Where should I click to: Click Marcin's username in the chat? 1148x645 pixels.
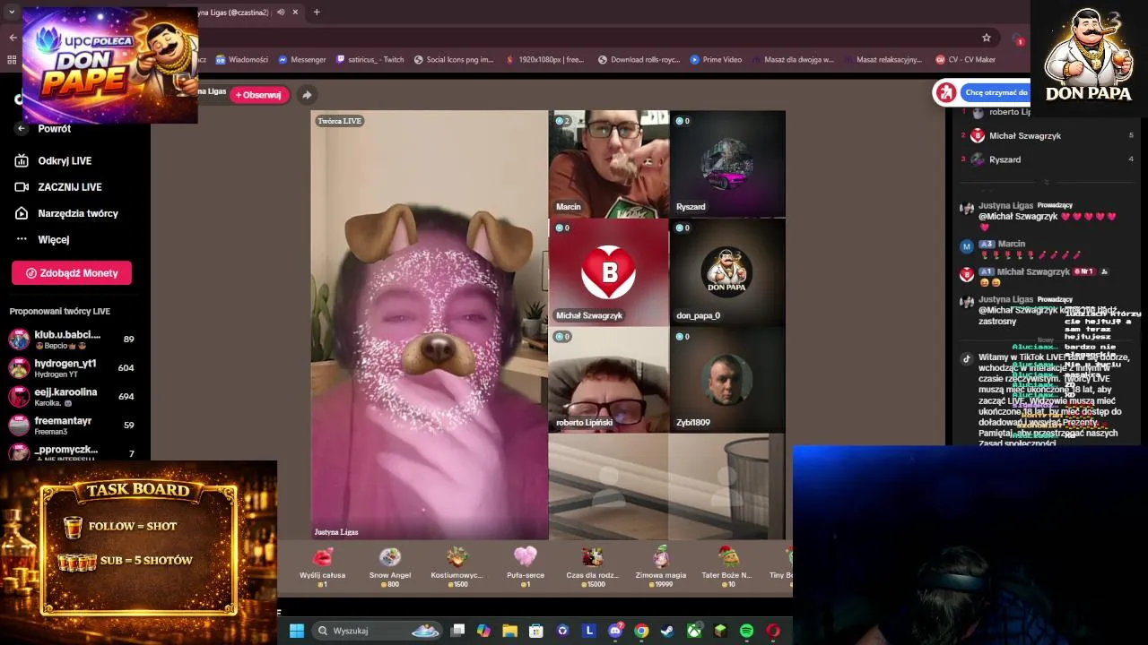click(x=1011, y=245)
